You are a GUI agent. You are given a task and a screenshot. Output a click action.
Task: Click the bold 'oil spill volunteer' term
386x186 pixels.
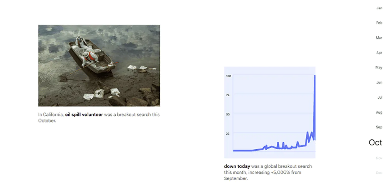tap(84, 115)
